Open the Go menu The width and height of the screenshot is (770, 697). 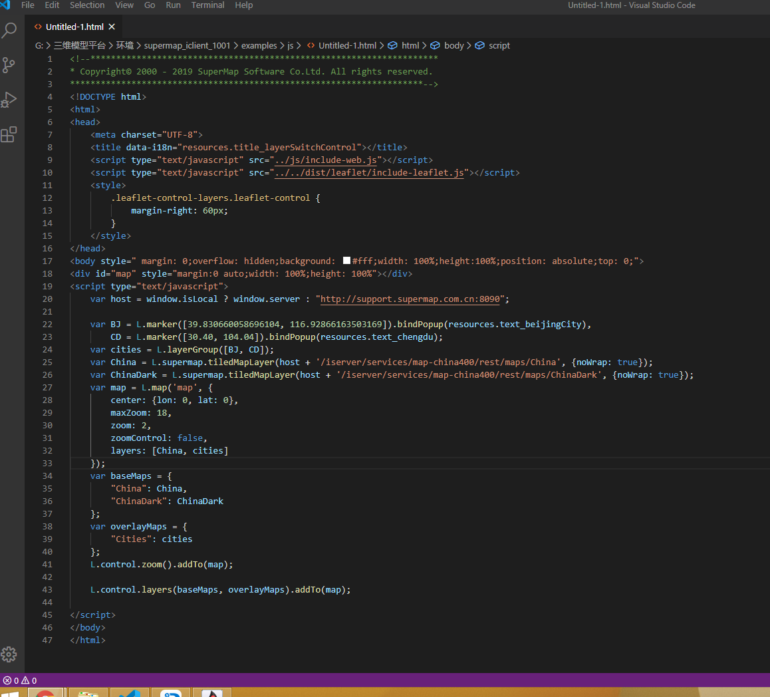click(150, 5)
